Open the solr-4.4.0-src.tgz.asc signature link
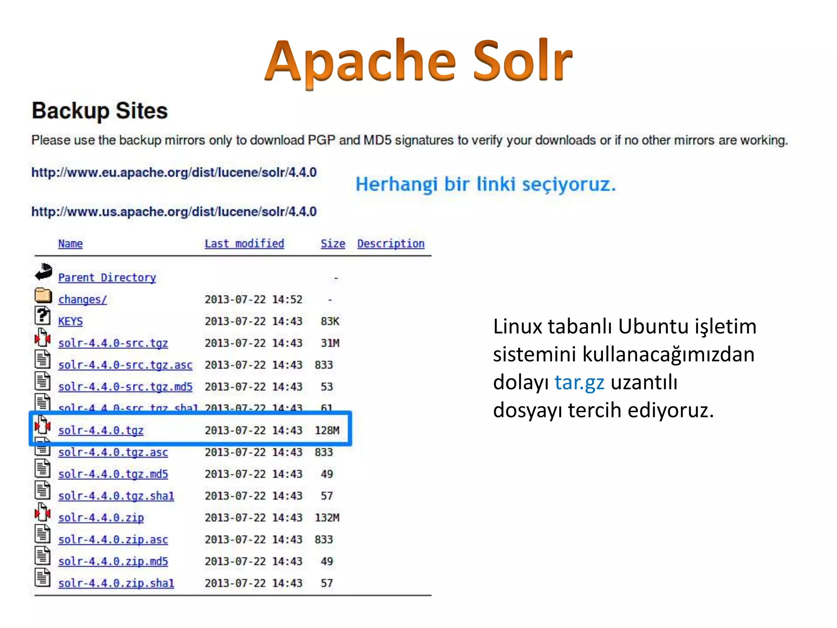This screenshot has height=628, width=837. (x=125, y=365)
